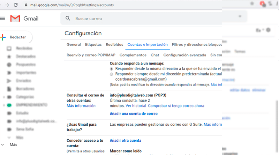Select the Cuentas e importación tab
Viewport: 279px width, 155px height.
[148, 45]
